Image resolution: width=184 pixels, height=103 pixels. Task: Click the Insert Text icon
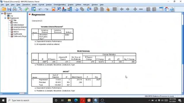(172, 9)
